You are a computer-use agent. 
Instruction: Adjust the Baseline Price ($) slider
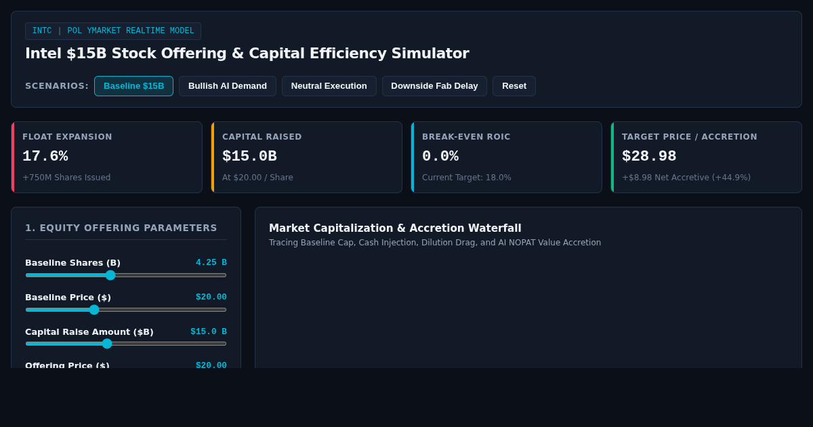[126, 310]
